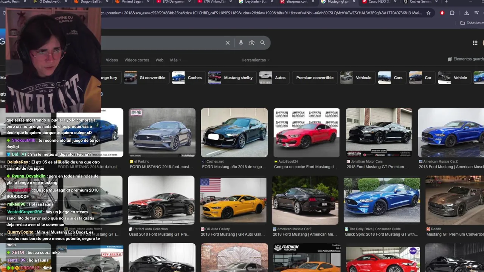Click the magnifying glass search icon
The image size is (484, 272).
pyautogui.click(x=263, y=43)
